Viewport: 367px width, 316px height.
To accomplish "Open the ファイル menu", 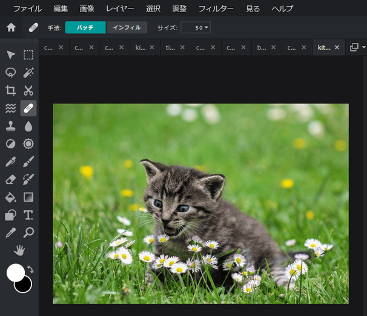I will [x=28, y=9].
